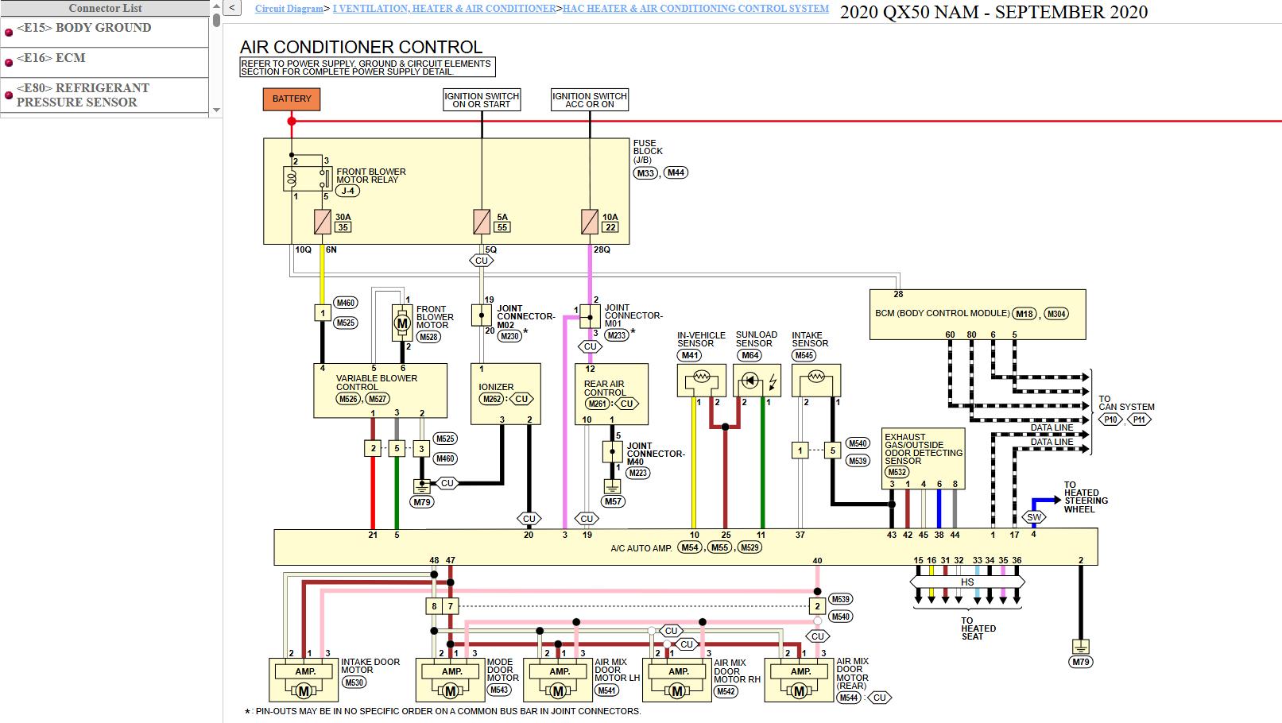
Task: Click the IGNITION SWITCH ON OR START box
Action: pos(482,99)
